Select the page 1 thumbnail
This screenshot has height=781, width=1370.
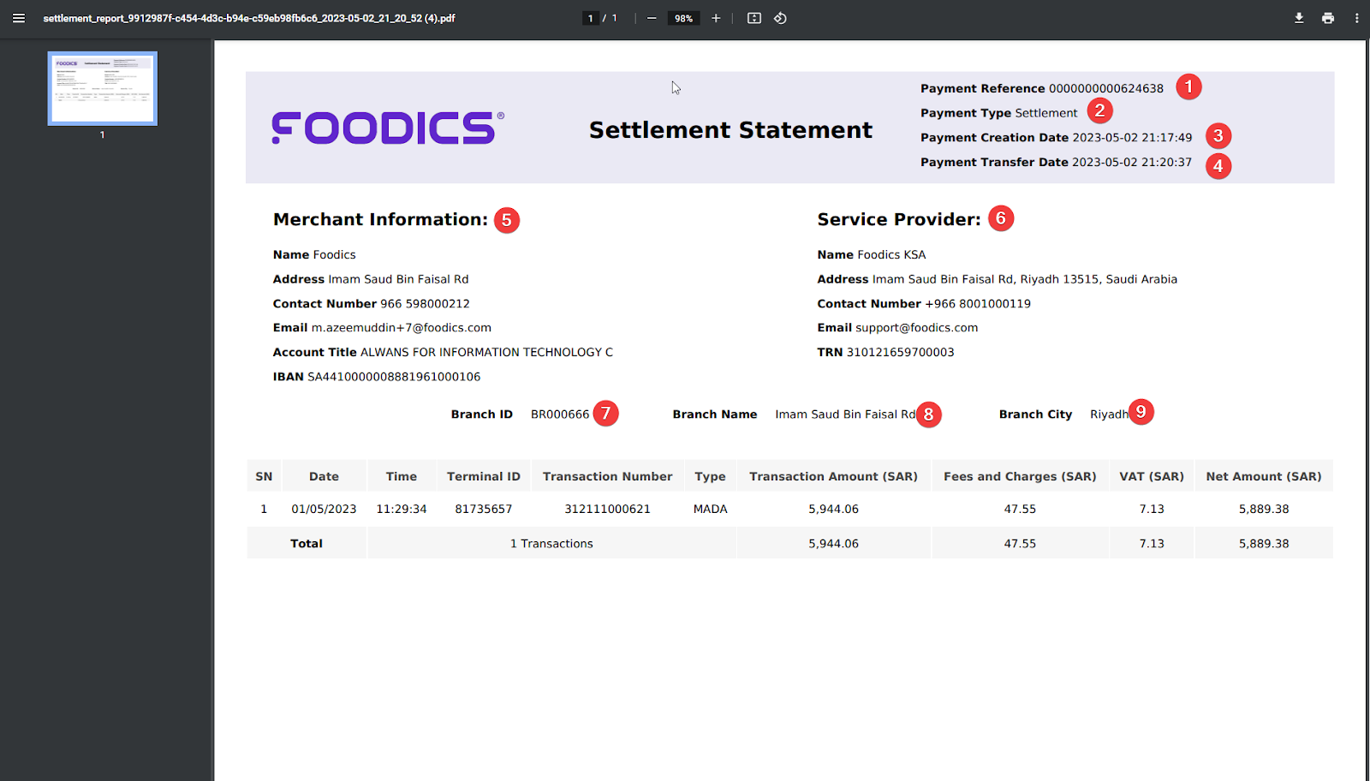[103, 88]
